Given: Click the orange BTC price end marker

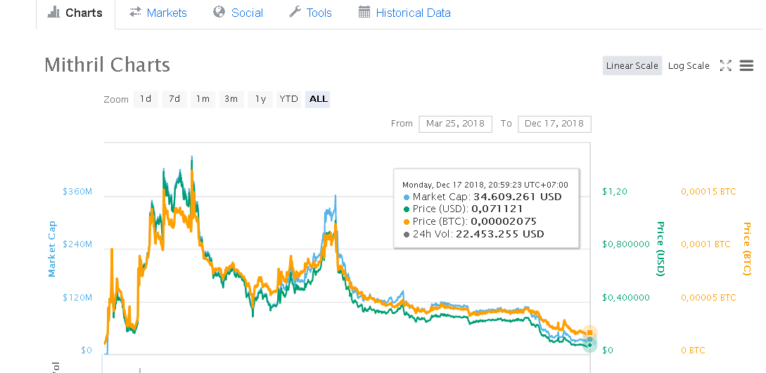Looking at the screenshot, I should click(x=590, y=332).
